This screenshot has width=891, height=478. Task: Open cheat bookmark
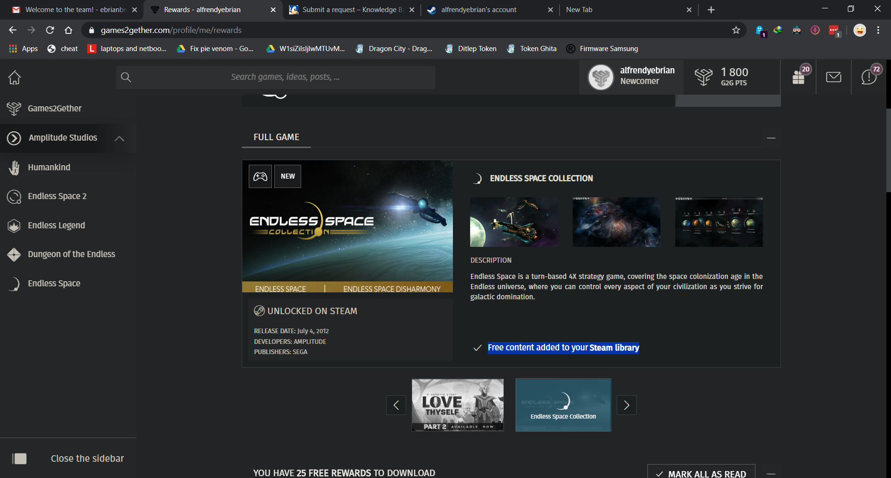coord(63,49)
